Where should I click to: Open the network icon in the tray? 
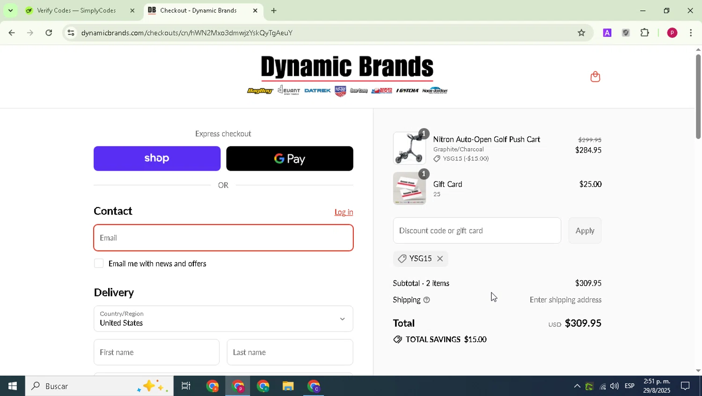(602, 387)
